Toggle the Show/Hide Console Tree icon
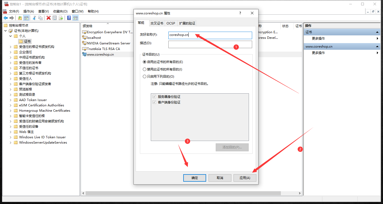The height and width of the screenshot is (204, 383). (26, 18)
